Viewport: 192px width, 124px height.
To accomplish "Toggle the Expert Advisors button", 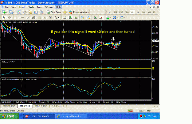I will coord(79,12).
